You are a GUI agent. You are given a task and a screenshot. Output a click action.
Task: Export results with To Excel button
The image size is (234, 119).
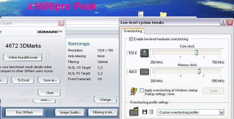point(23,80)
